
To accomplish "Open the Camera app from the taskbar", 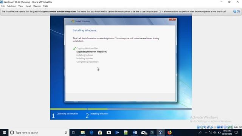I will 109,133.
